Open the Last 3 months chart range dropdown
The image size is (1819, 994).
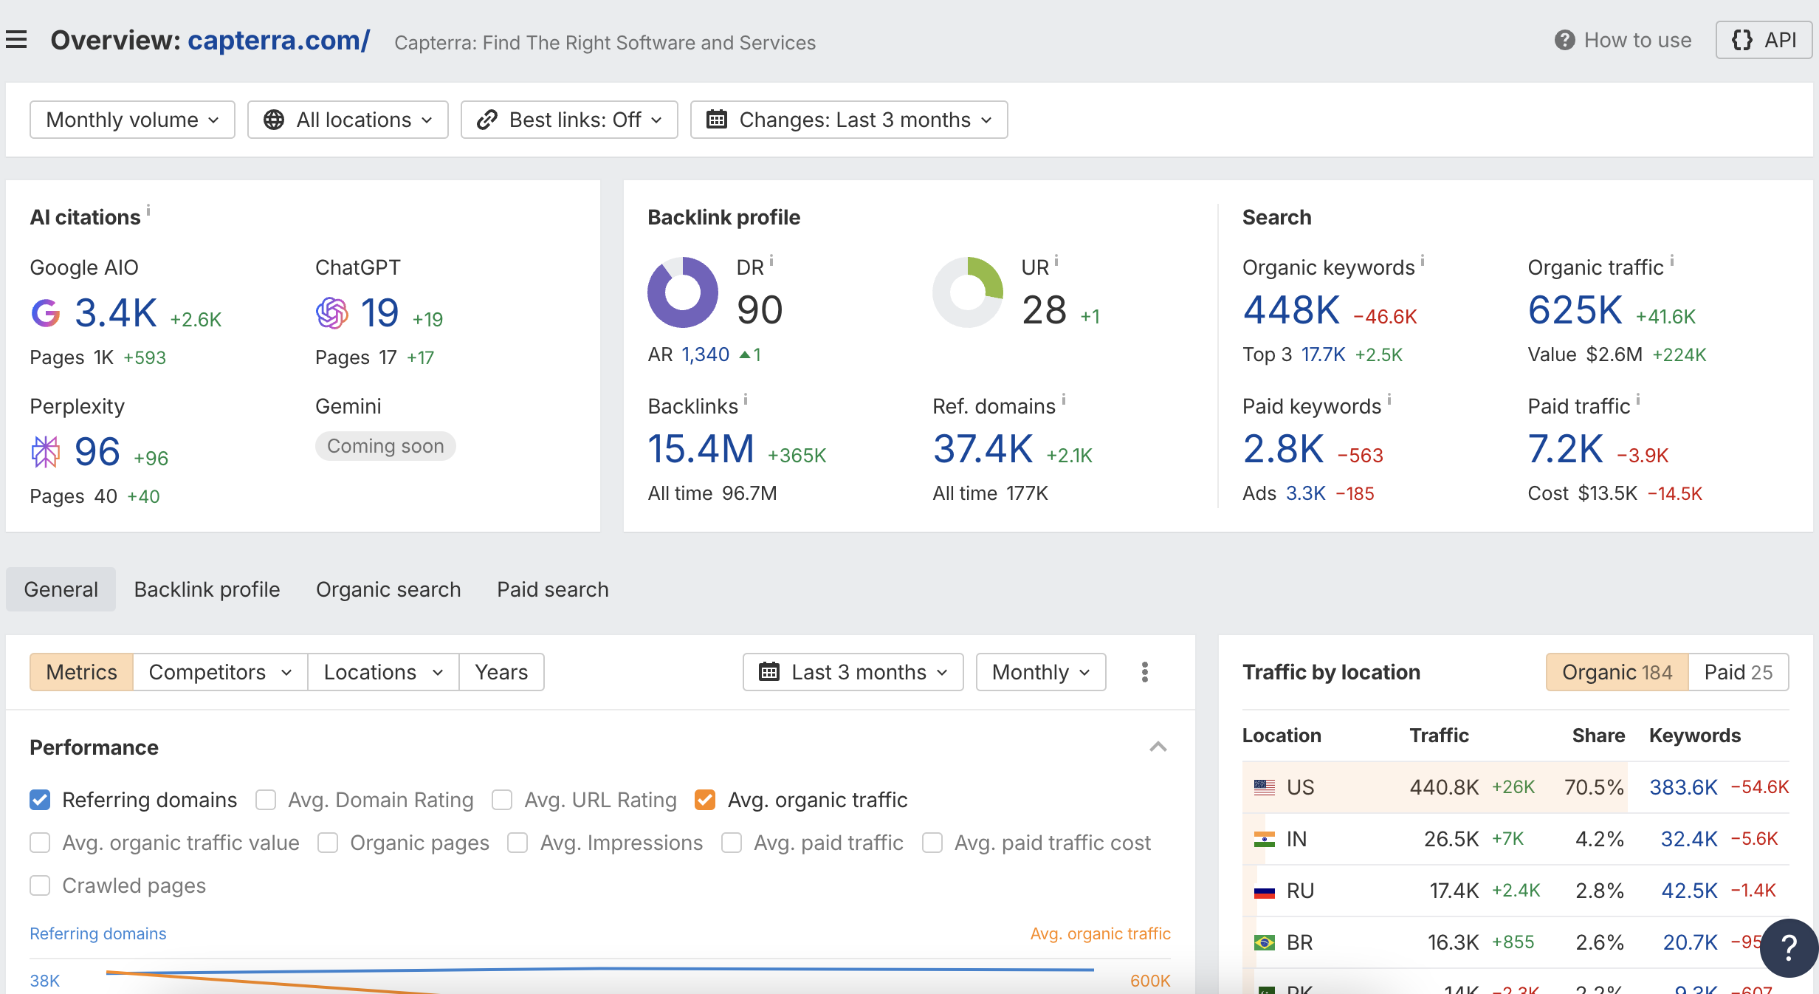(853, 672)
